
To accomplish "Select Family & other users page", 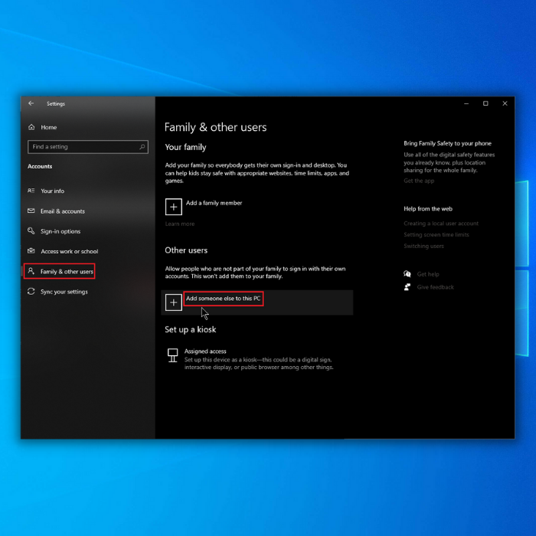I will (67, 271).
